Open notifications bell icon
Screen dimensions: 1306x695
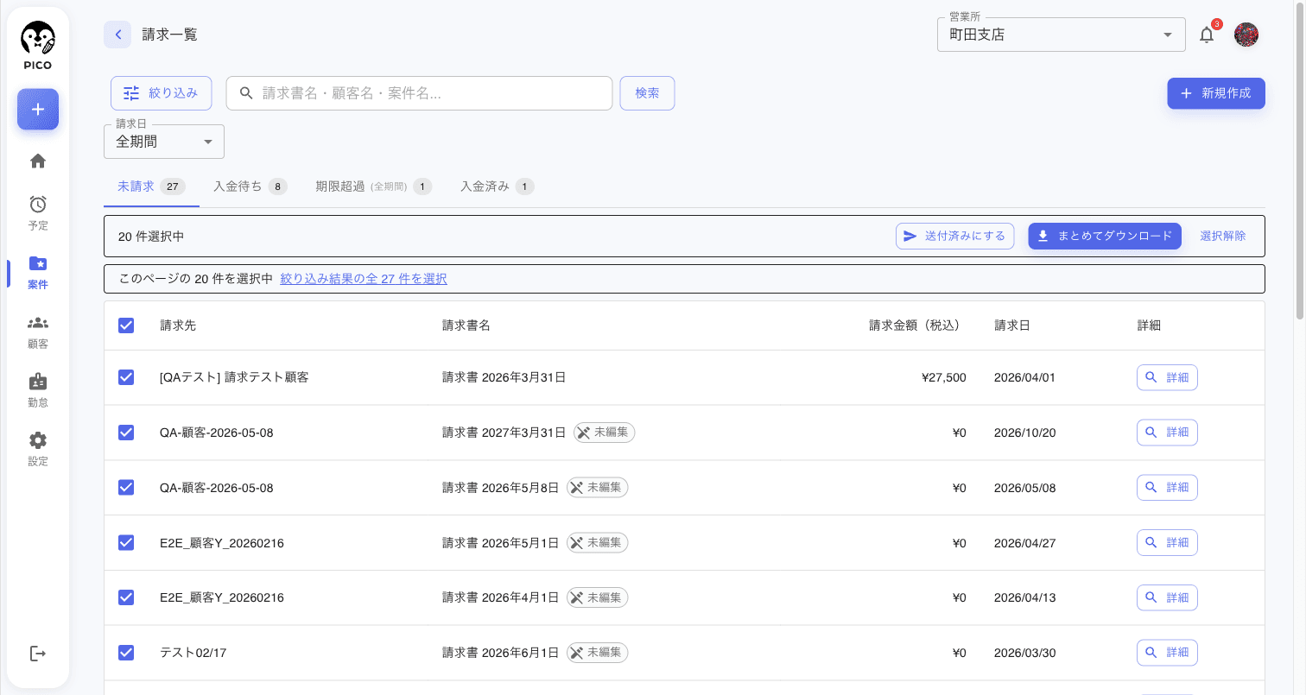pos(1207,35)
